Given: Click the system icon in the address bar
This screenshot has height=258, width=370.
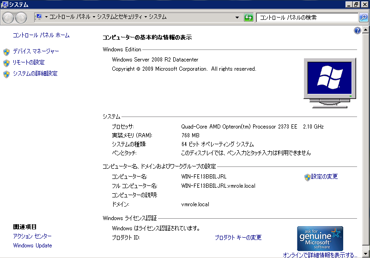Looking at the screenshot, I should tap(38, 17).
